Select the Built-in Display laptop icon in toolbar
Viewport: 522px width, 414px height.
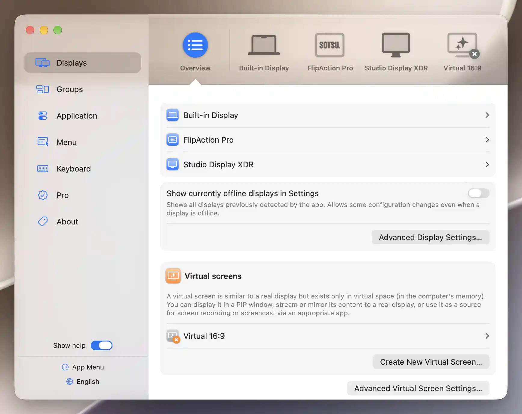point(264,45)
